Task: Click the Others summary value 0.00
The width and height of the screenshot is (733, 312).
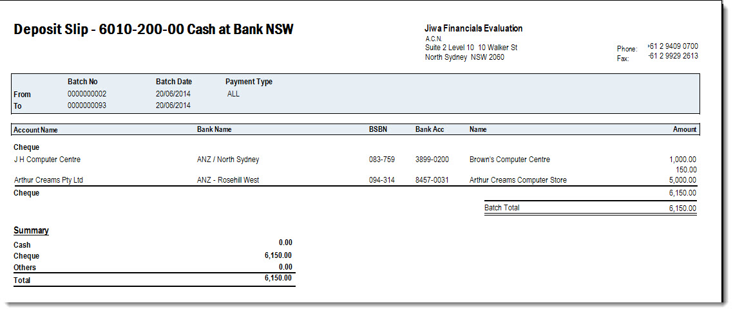Action: (285, 267)
